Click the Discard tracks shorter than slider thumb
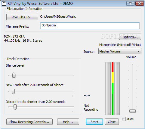The height and width of the screenshot is (129, 145). [15, 107]
